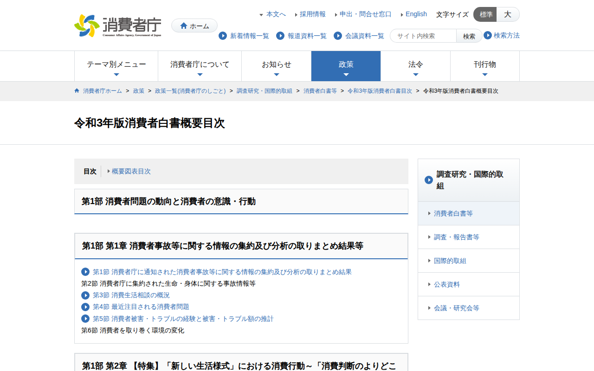Expand the 消費者庁について menu

click(x=200, y=66)
